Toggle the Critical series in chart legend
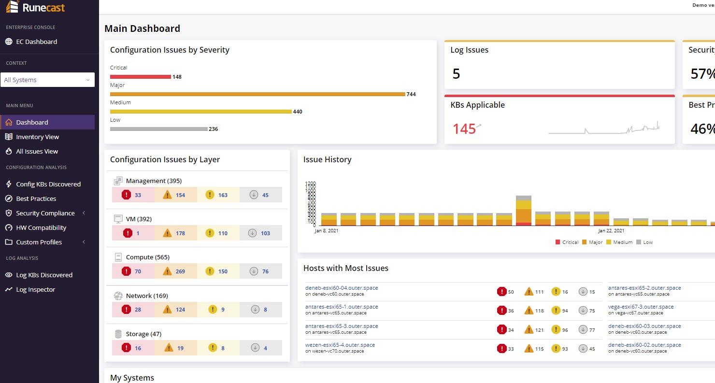This screenshot has height=383, width=715. point(567,242)
